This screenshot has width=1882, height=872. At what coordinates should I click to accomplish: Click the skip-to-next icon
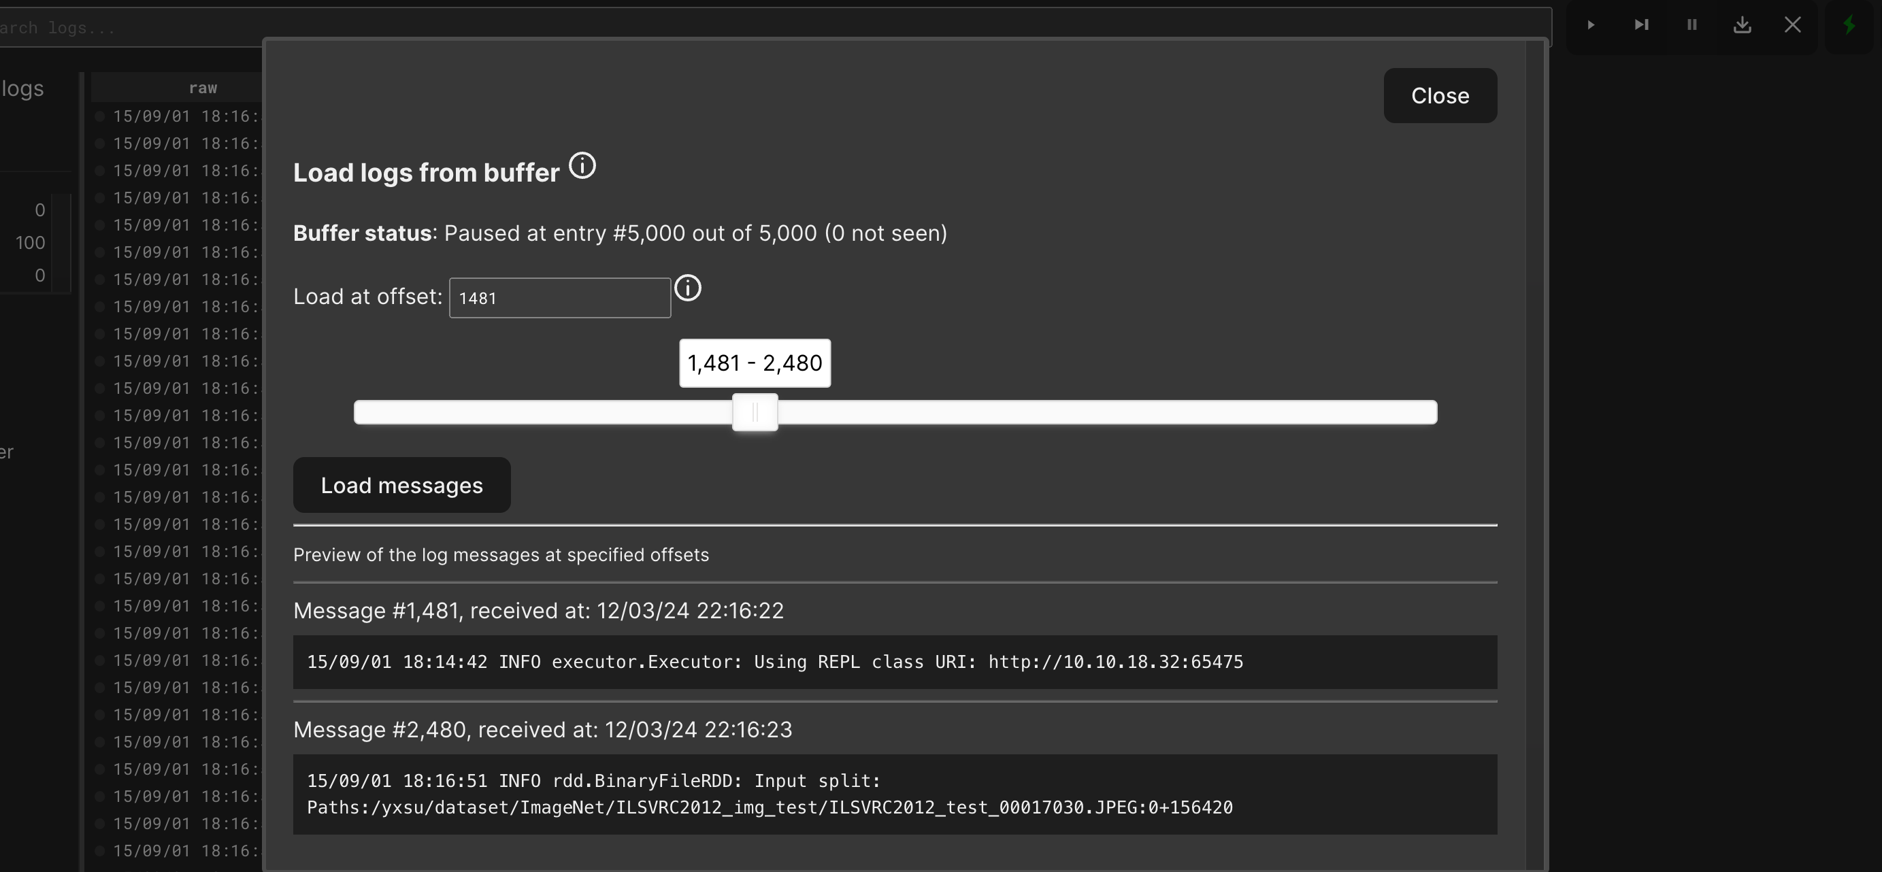tap(1641, 25)
